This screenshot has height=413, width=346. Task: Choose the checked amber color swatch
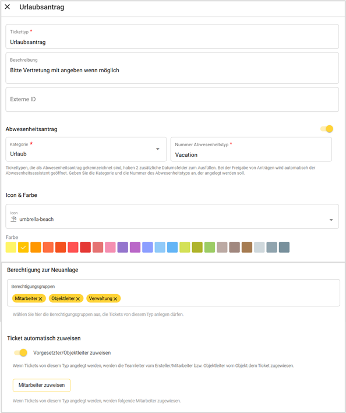coord(23,248)
